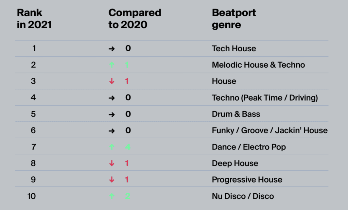Click the right arrow in Techno (Peak Time / Driving) row
This screenshot has width=348, height=210.
(x=111, y=98)
